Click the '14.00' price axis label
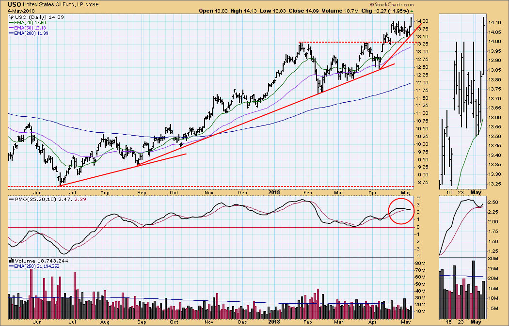 (x=422, y=21)
